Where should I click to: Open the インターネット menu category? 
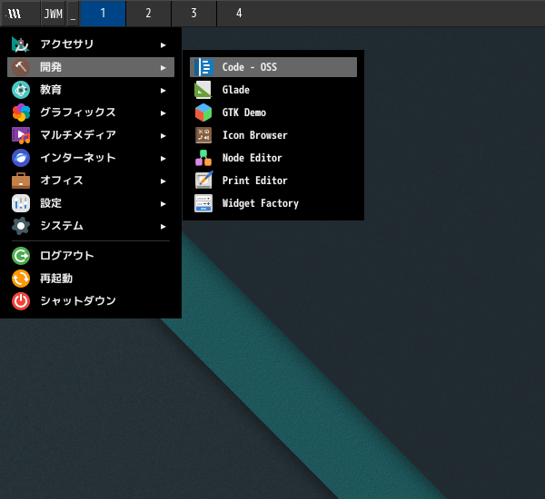pos(77,158)
